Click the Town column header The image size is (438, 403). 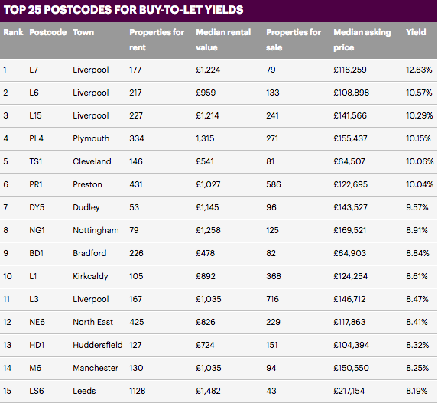(83, 32)
